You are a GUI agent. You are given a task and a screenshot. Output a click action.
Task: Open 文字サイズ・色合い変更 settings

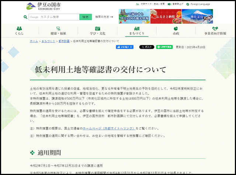tap(150, 4)
